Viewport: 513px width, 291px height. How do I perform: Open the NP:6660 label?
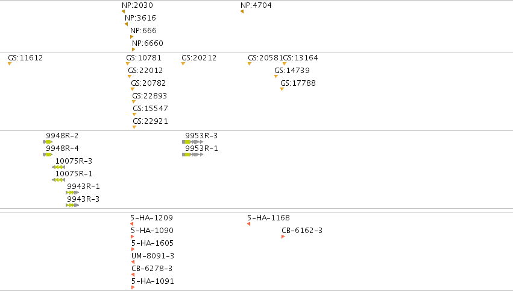(148, 43)
